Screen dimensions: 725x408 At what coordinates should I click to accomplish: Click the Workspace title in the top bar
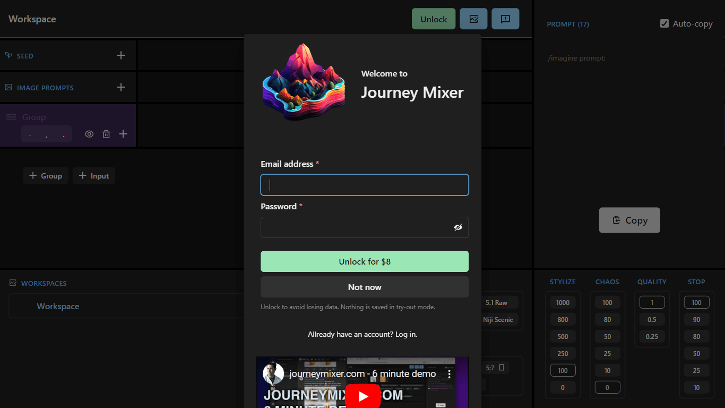click(32, 19)
